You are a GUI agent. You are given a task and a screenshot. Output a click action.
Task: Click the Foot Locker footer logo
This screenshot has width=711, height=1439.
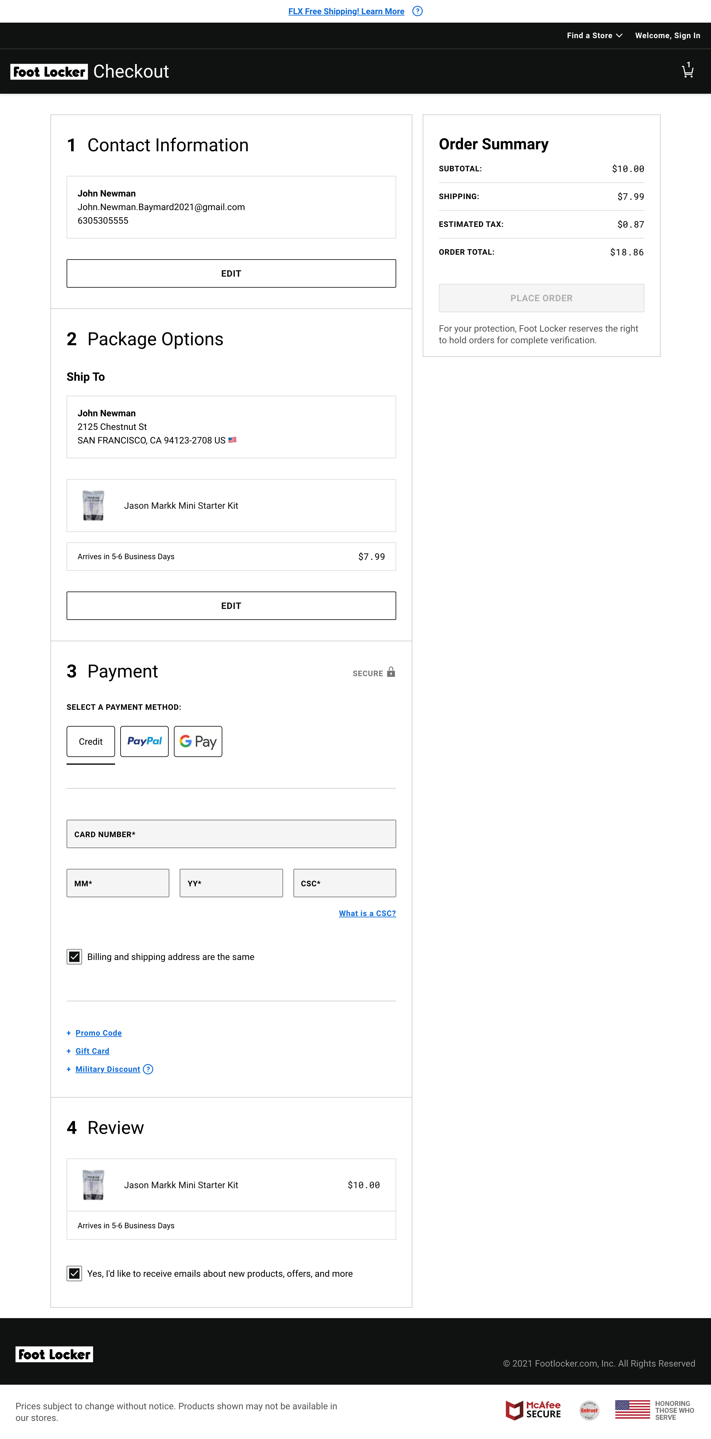pos(54,1354)
